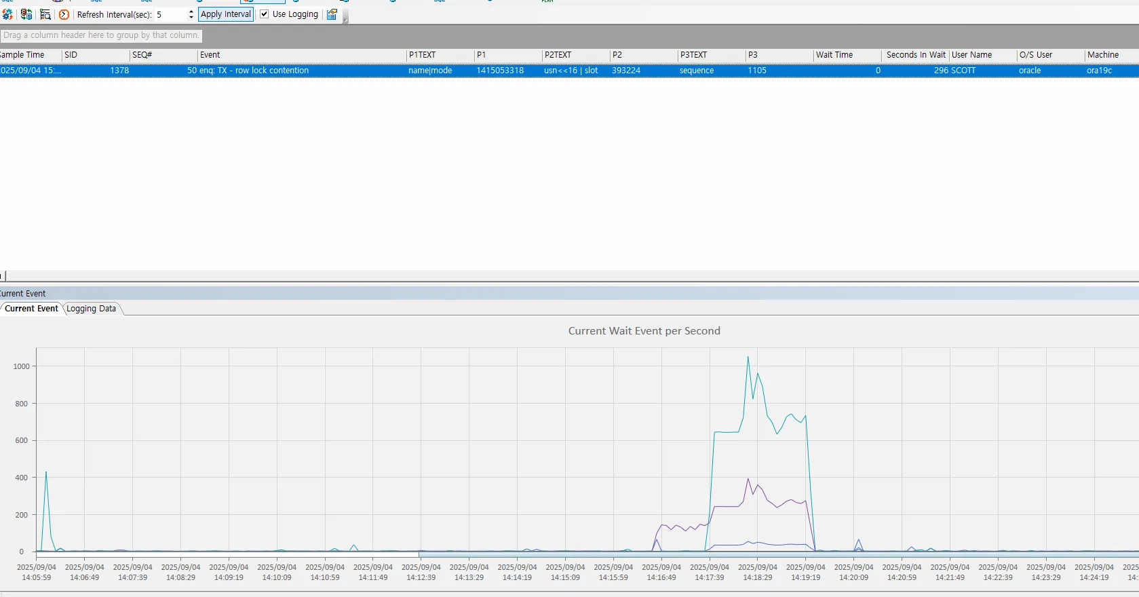Click the P3TEXT column header
This screenshot has width=1139, height=597.
[x=712, y=55]
